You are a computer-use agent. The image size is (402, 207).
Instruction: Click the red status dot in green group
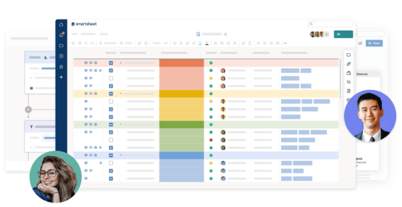[x=211, y=140]
